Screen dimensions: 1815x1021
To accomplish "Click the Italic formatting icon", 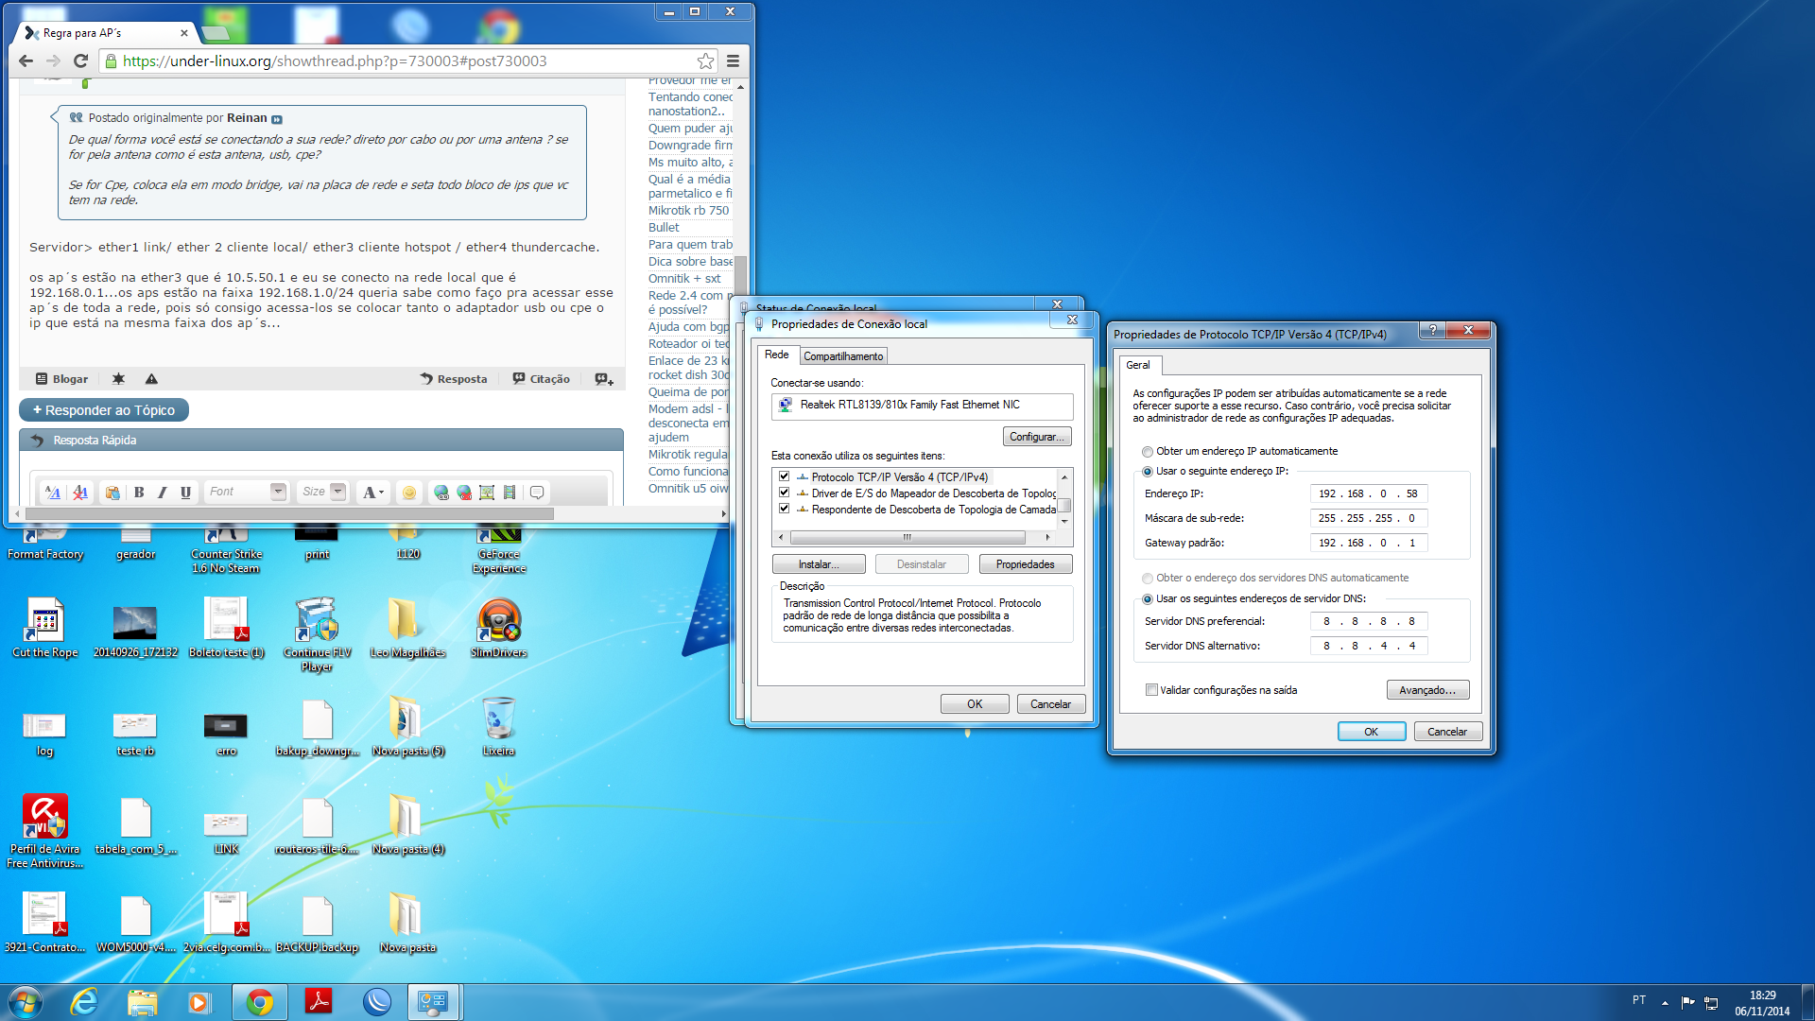I will (162, 493).
